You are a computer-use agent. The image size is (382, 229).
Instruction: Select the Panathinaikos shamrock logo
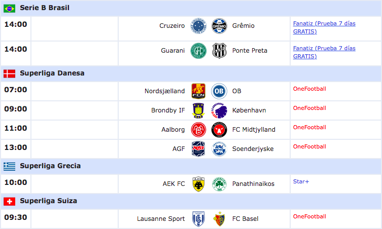pos(219,184)
